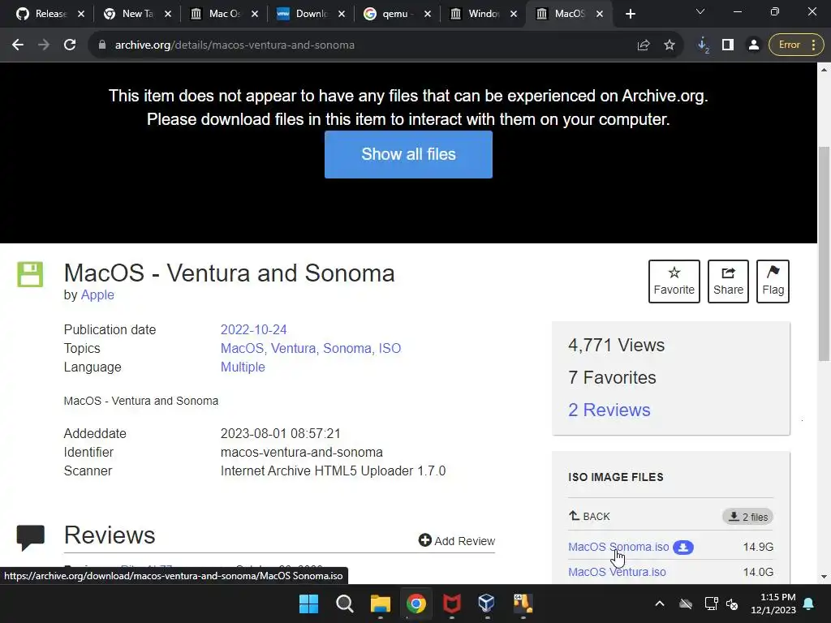
Task: Open a new browser tab
Action: [x=630, y=15]
